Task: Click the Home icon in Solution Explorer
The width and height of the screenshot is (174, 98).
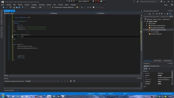Action: coord(150,14)
